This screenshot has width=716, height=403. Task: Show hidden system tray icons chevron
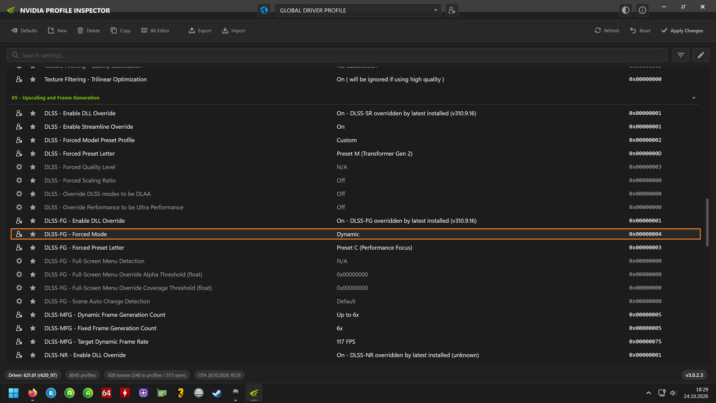click(x=648, y=393)
